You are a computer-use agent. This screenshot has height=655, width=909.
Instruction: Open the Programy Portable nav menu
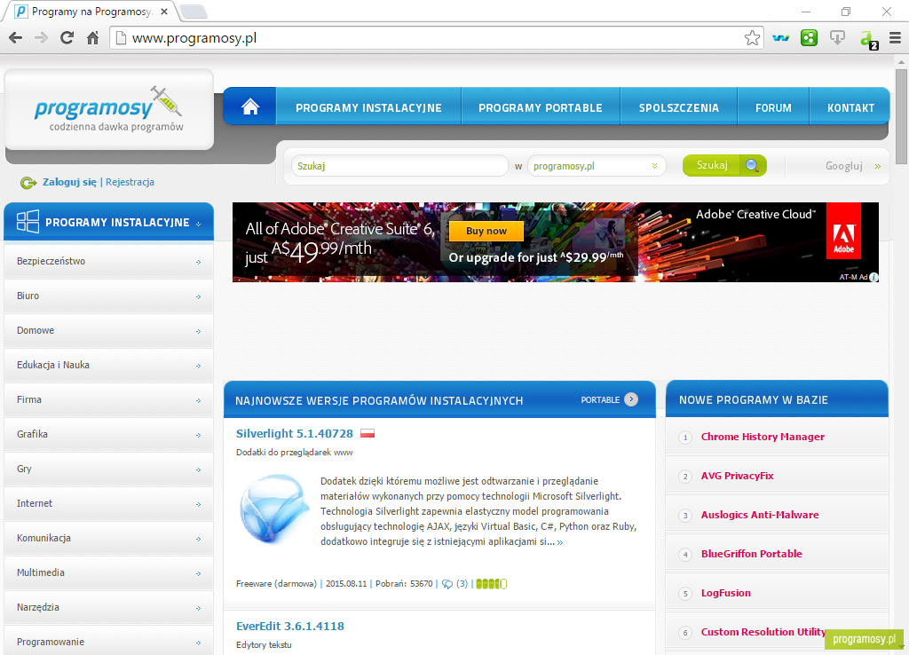pos(541,107)
